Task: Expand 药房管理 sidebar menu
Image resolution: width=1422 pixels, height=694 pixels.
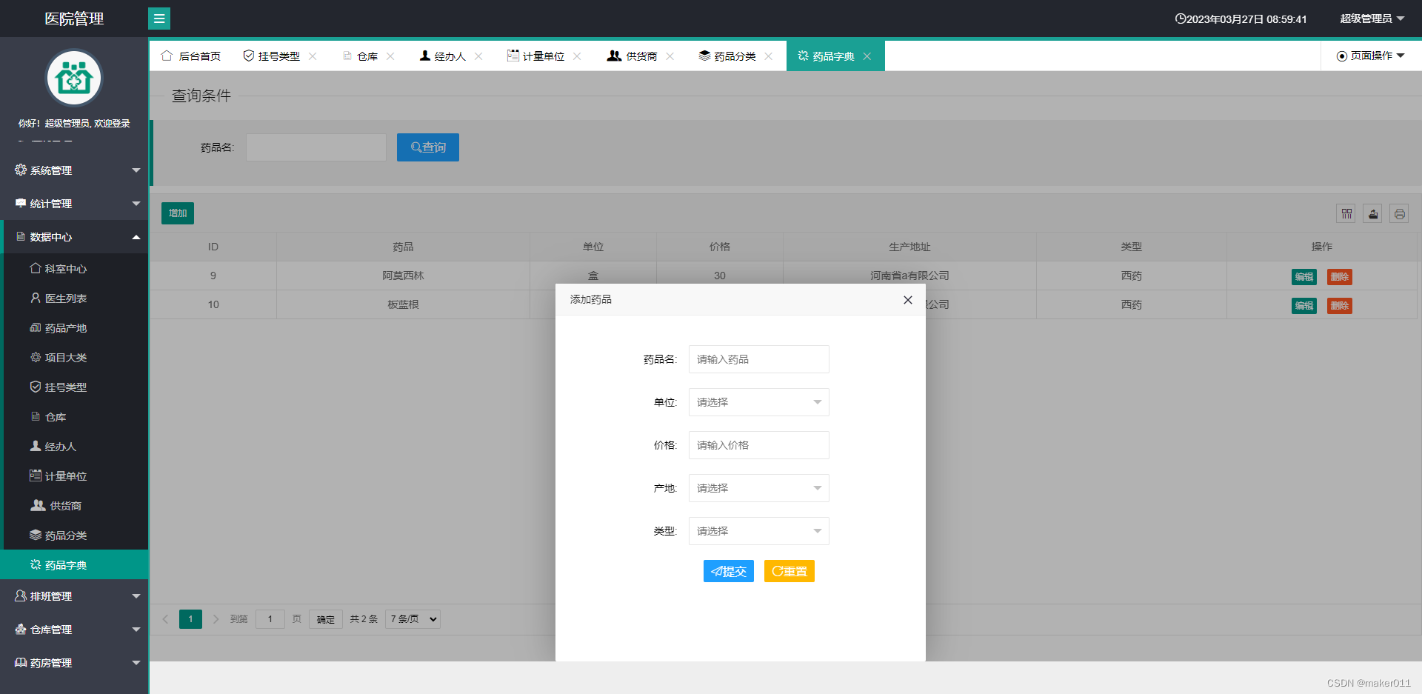Action: [74, 663]
